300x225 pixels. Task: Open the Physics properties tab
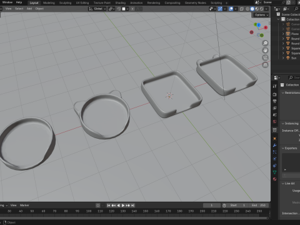click(274, 159)
